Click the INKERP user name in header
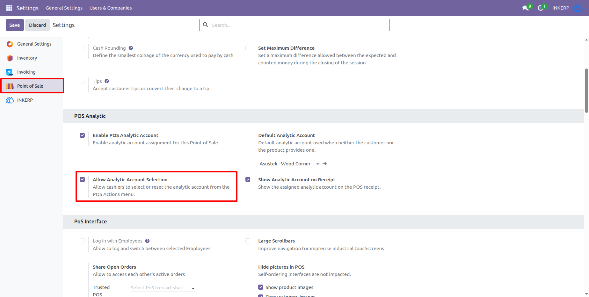 coord(561,8)
